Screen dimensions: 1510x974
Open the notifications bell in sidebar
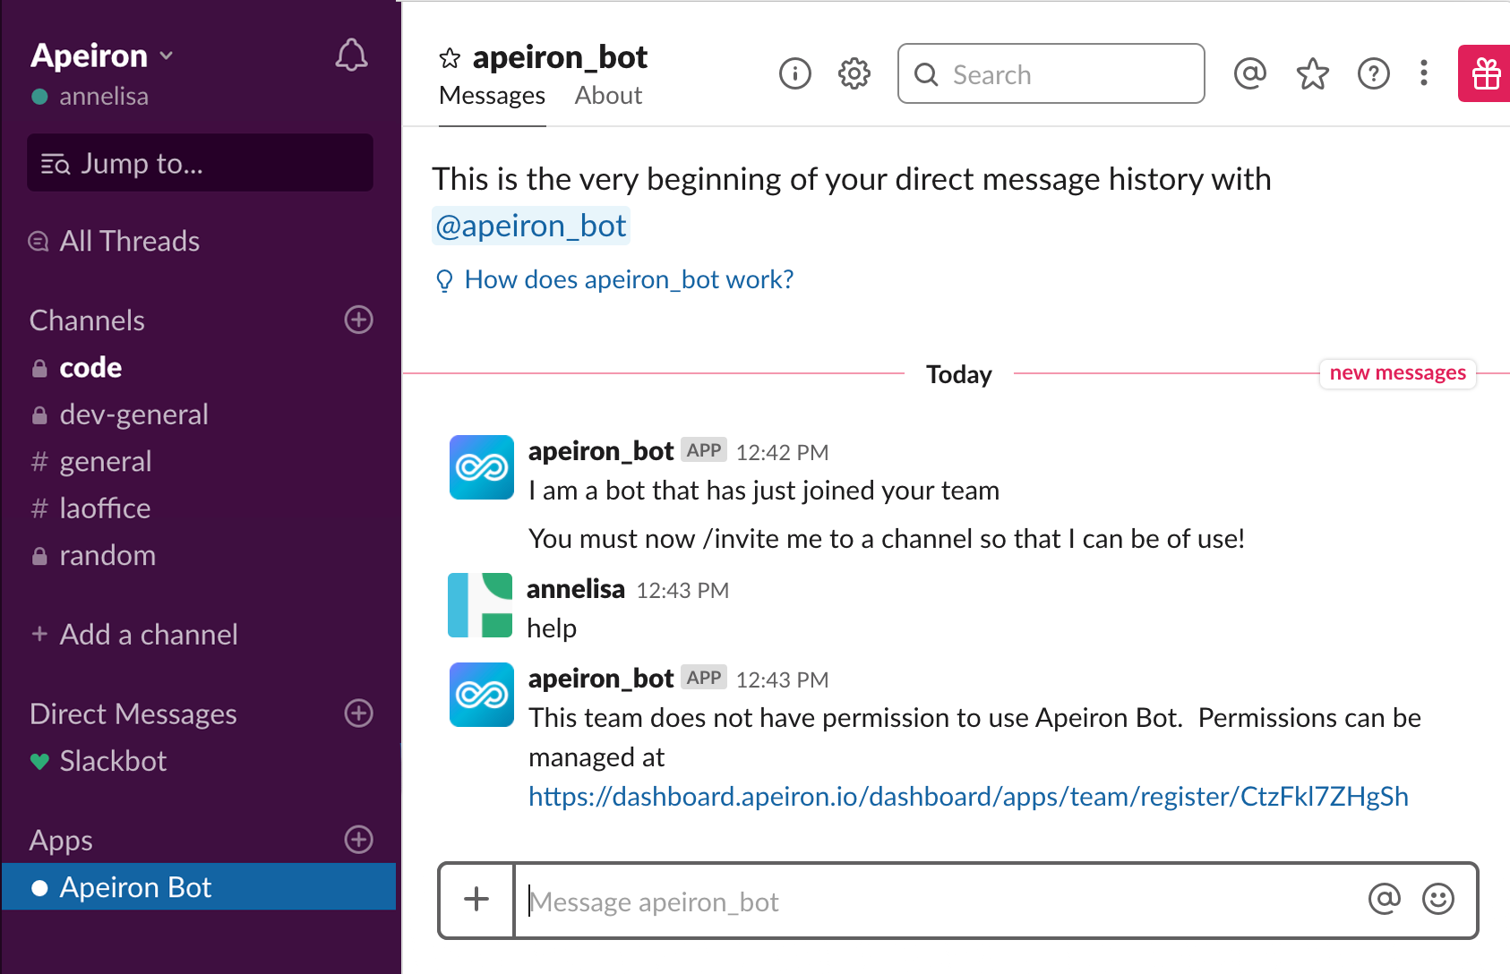click(351, 56)
